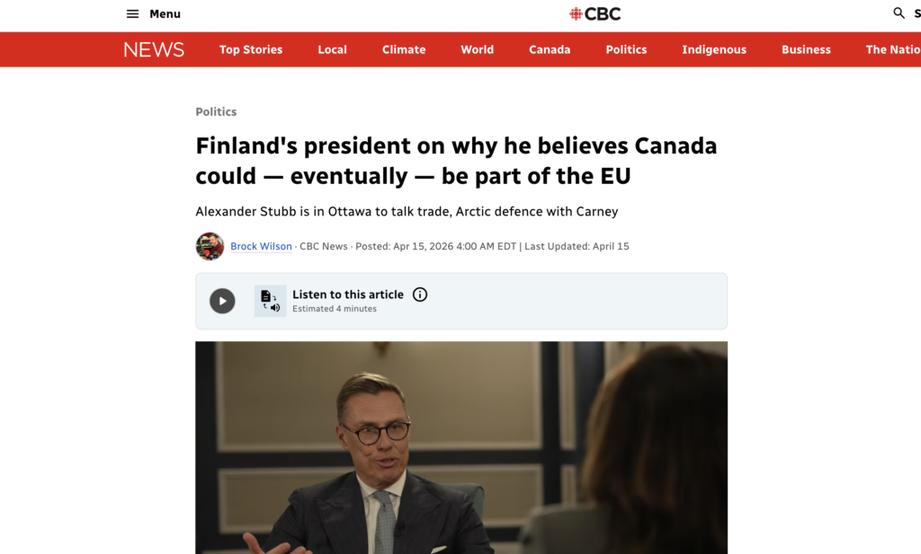Switch to the World section
The image size is (921, 554).
click(x=477, y=49)
